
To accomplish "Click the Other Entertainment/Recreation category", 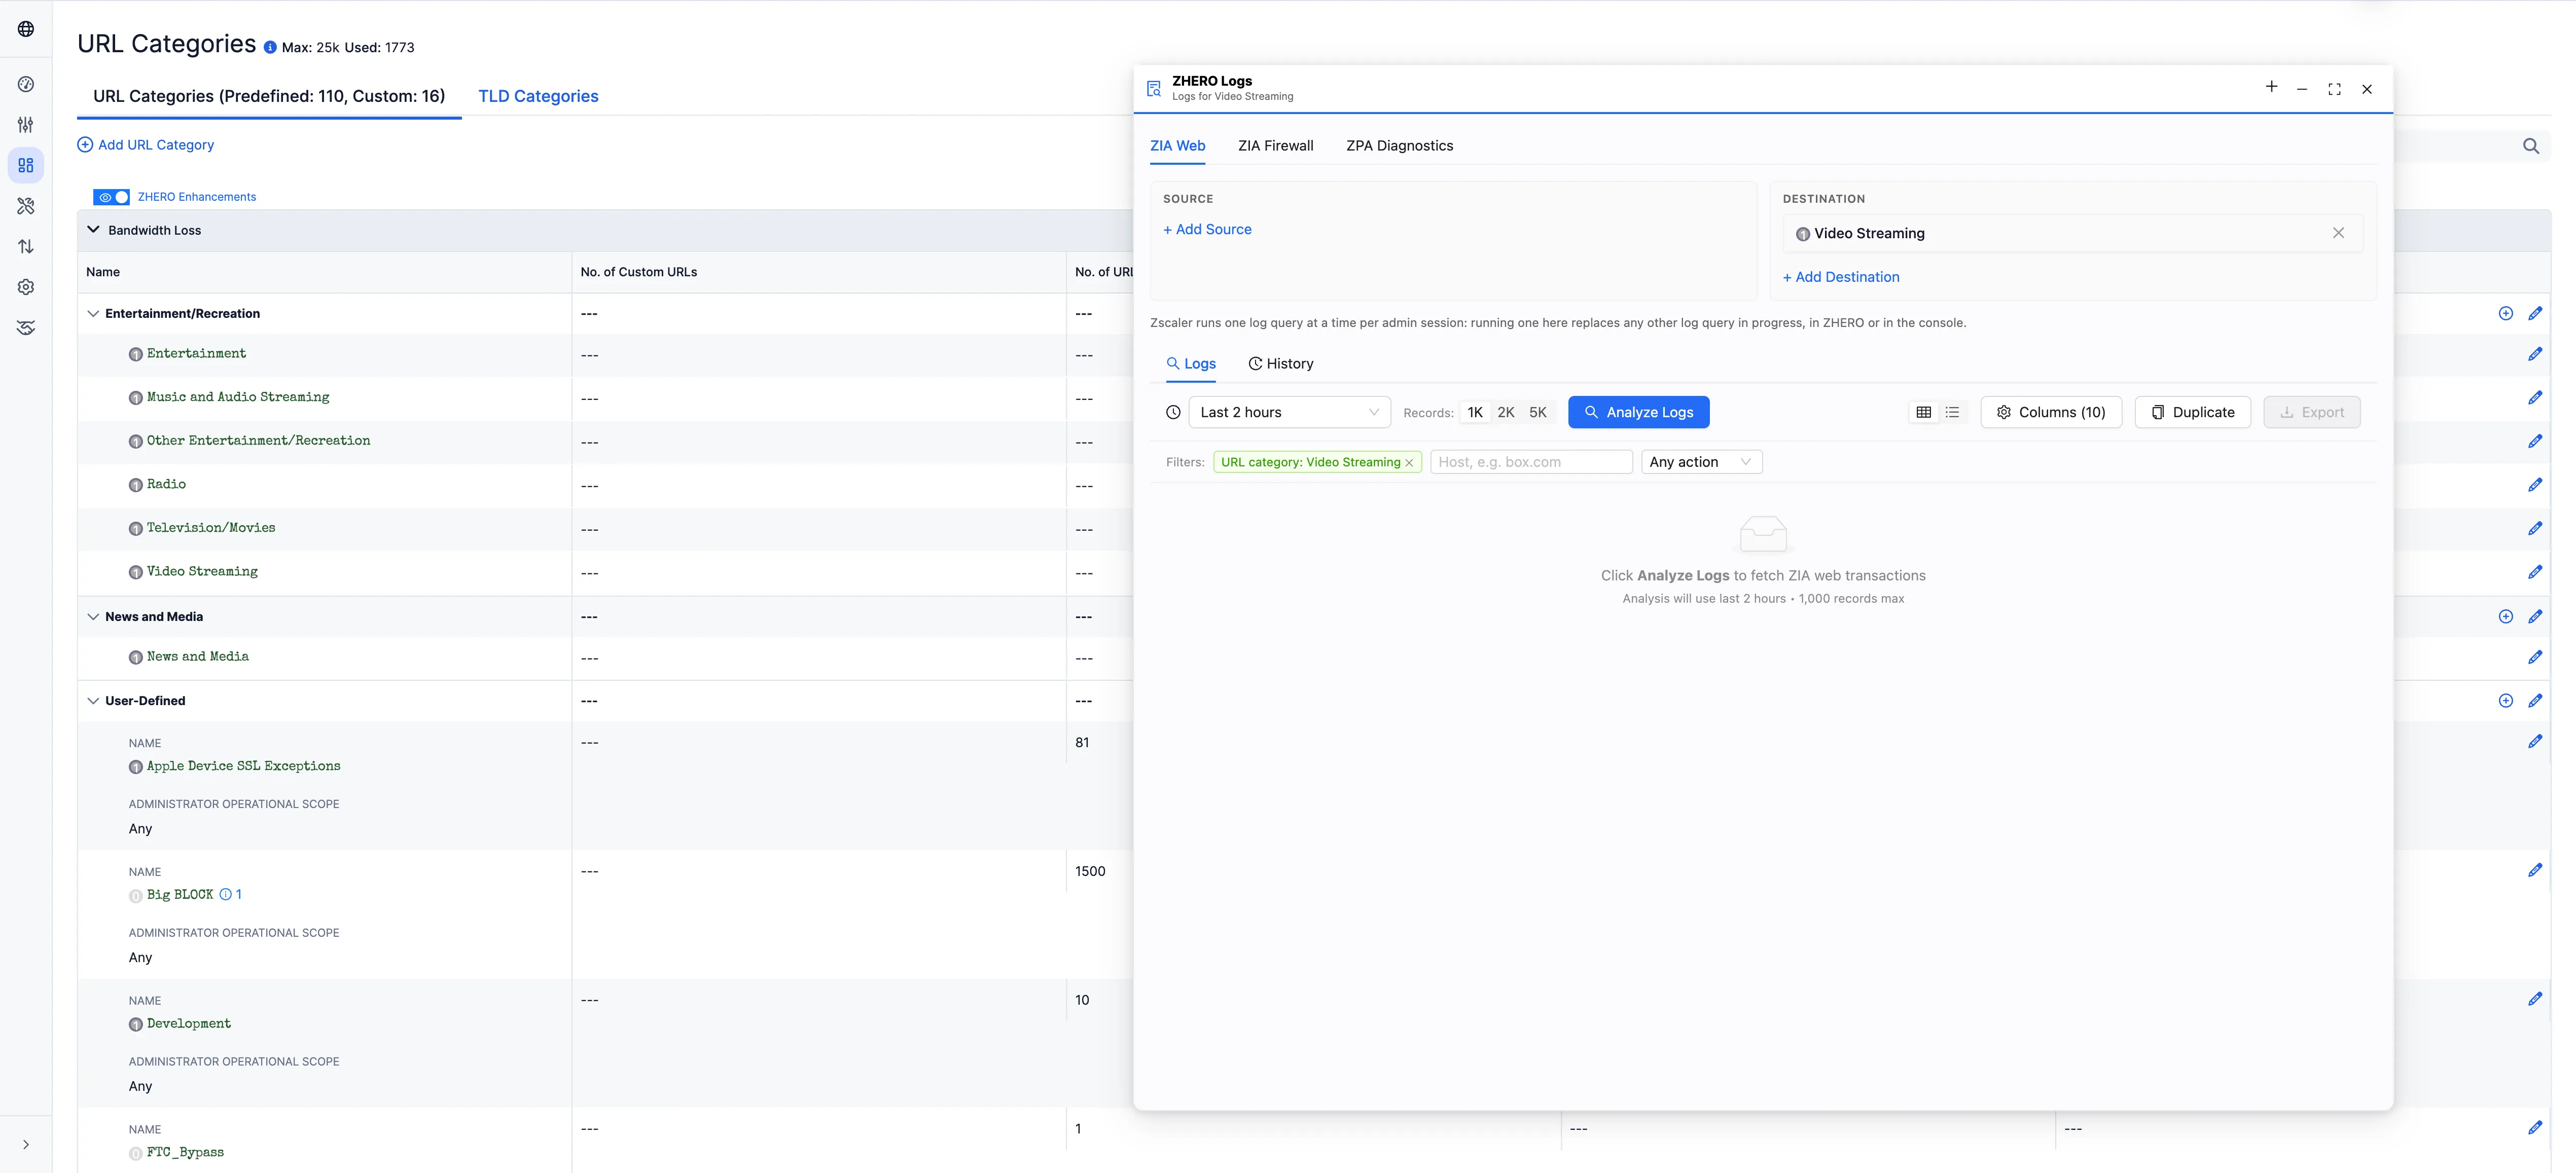I will [x=258, y=441].
